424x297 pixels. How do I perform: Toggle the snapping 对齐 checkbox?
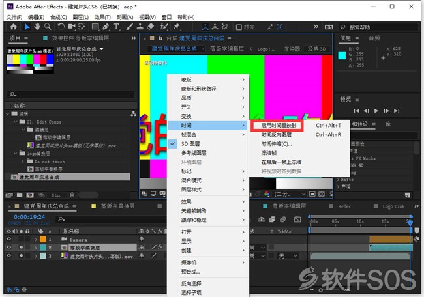(x=239, y=27)
